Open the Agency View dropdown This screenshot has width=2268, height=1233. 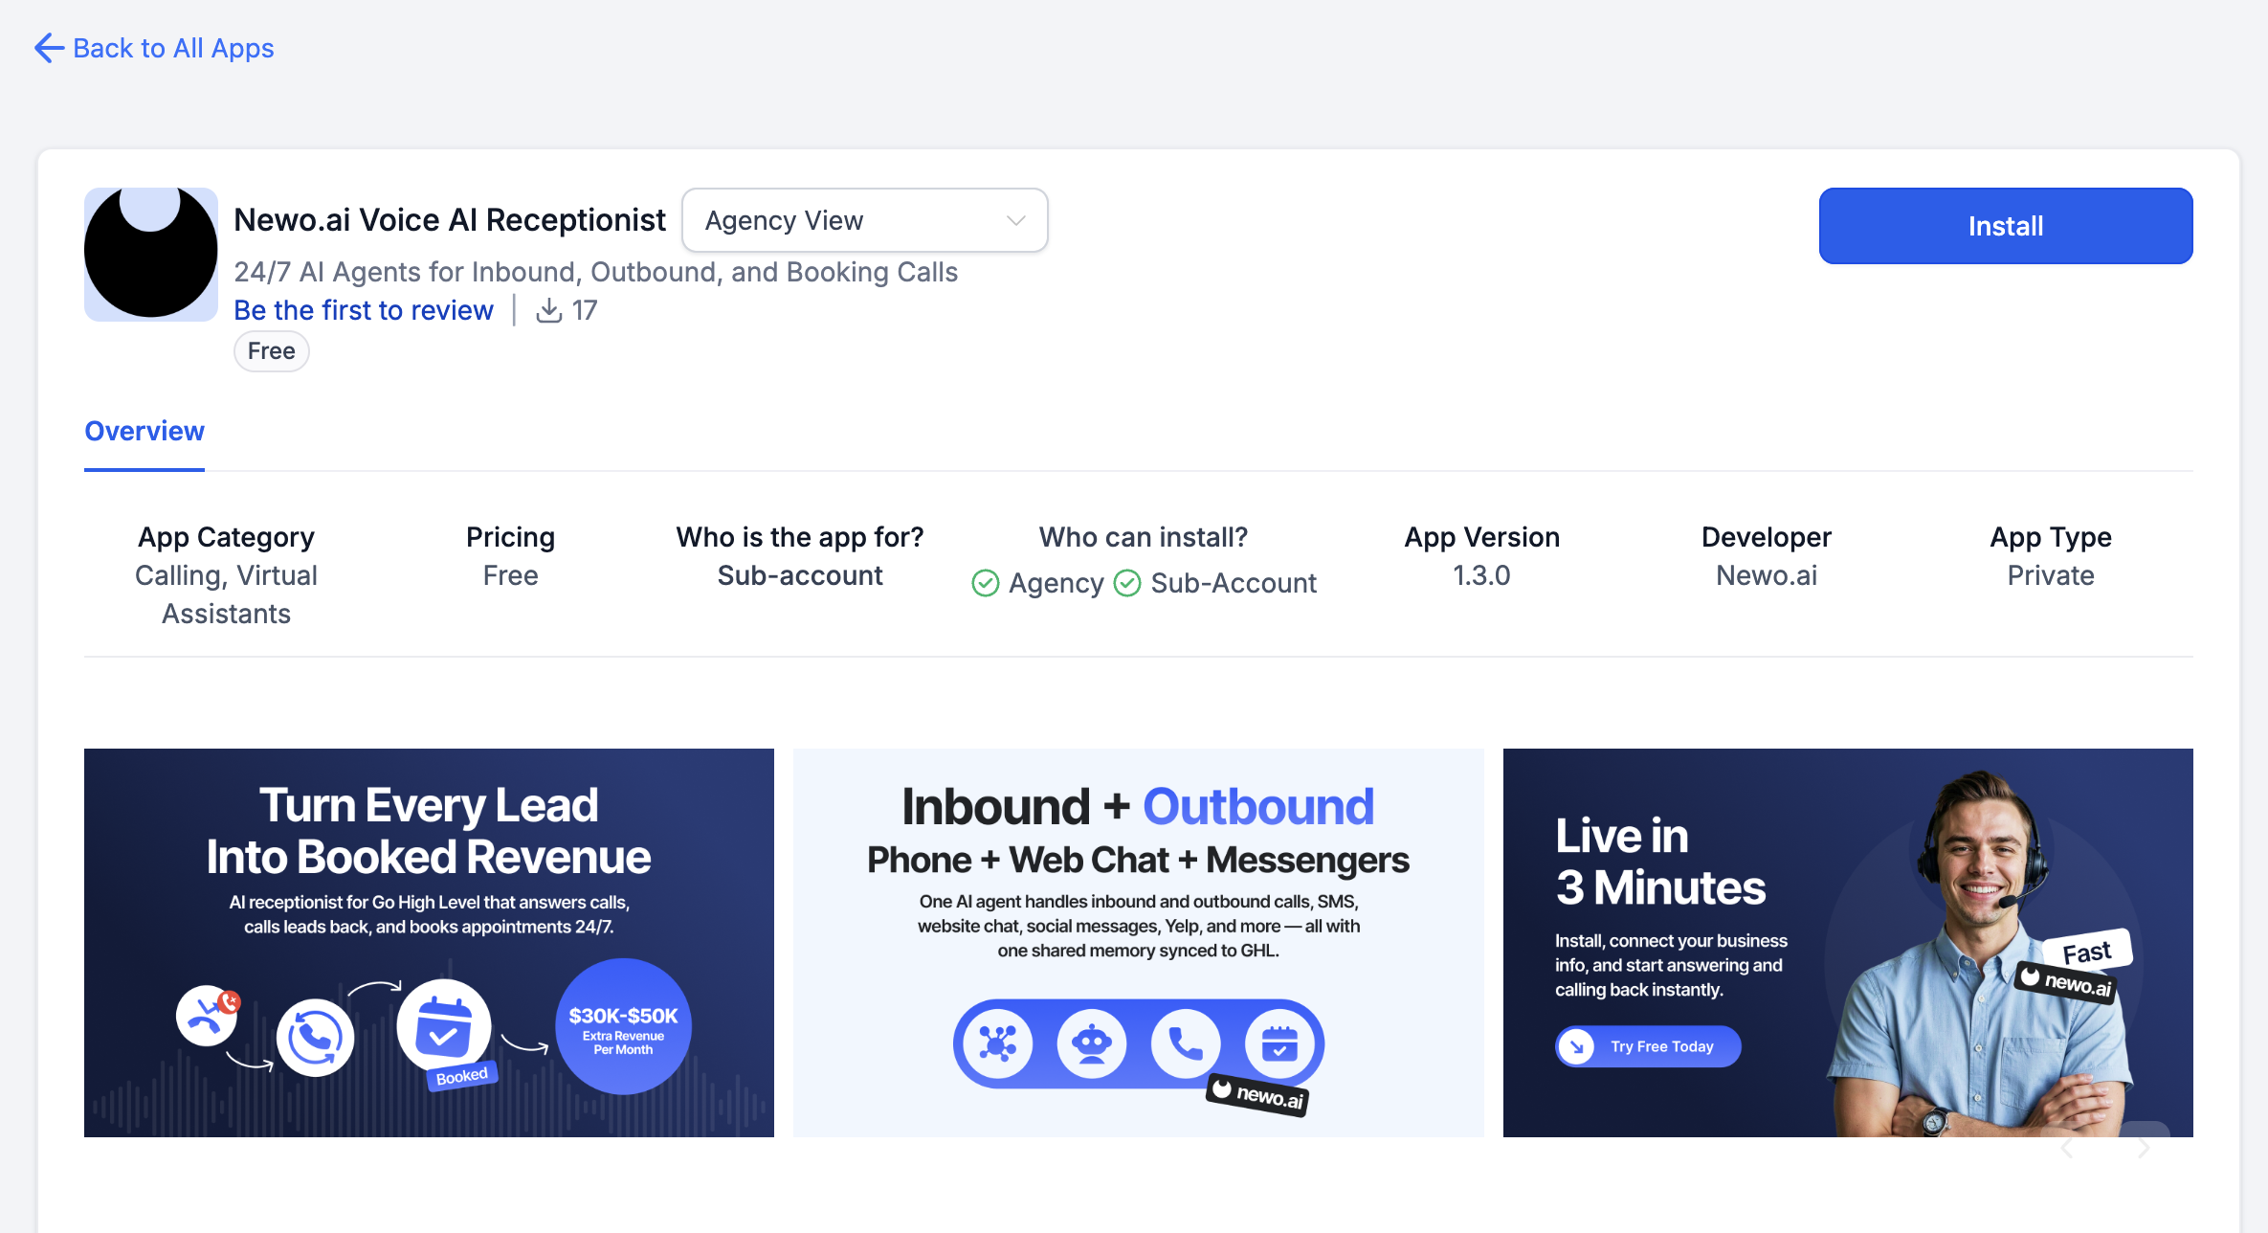point(865,220)
